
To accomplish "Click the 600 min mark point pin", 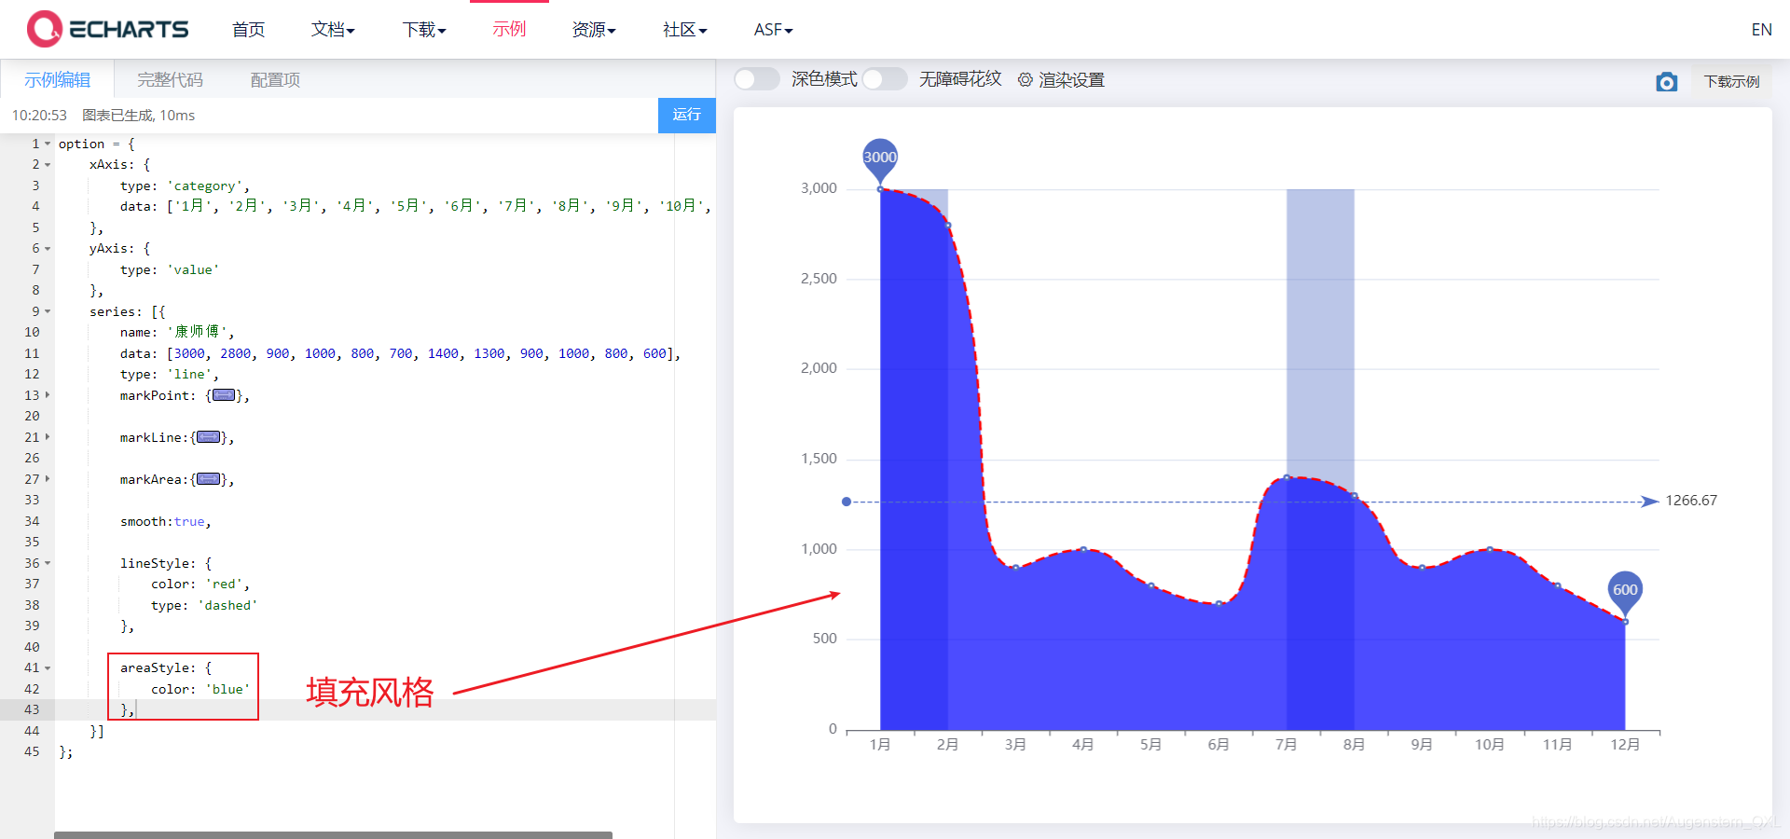I will pyautogui.click(x=1625, y=593).
